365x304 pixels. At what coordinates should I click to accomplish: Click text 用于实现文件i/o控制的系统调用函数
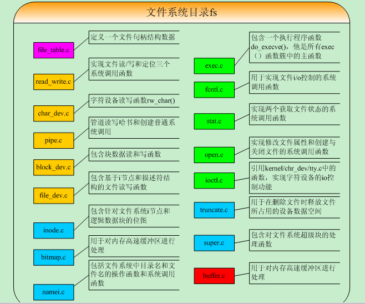pyautogui.click(x=293, y=82)
